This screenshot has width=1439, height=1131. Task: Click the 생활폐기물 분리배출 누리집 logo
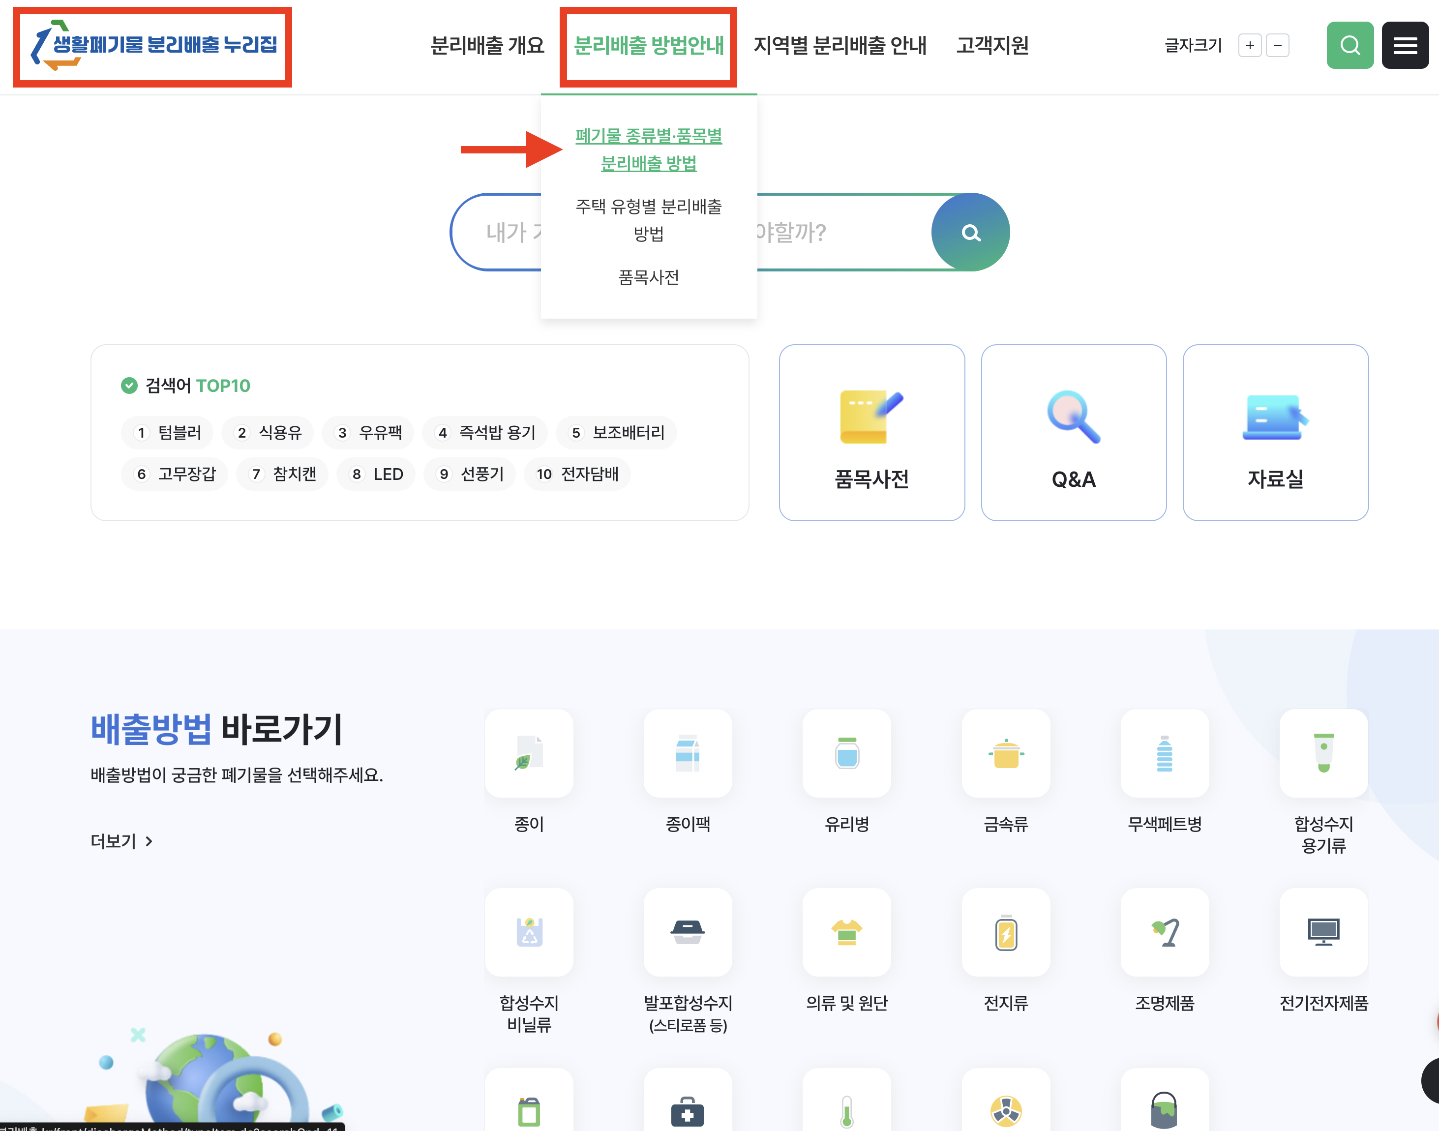(x=153, y=45)
